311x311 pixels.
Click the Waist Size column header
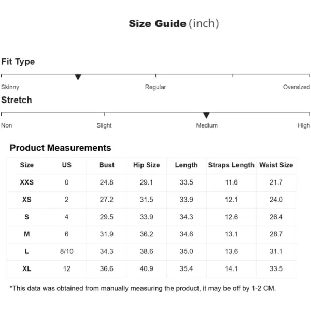(x=276, y=165)
